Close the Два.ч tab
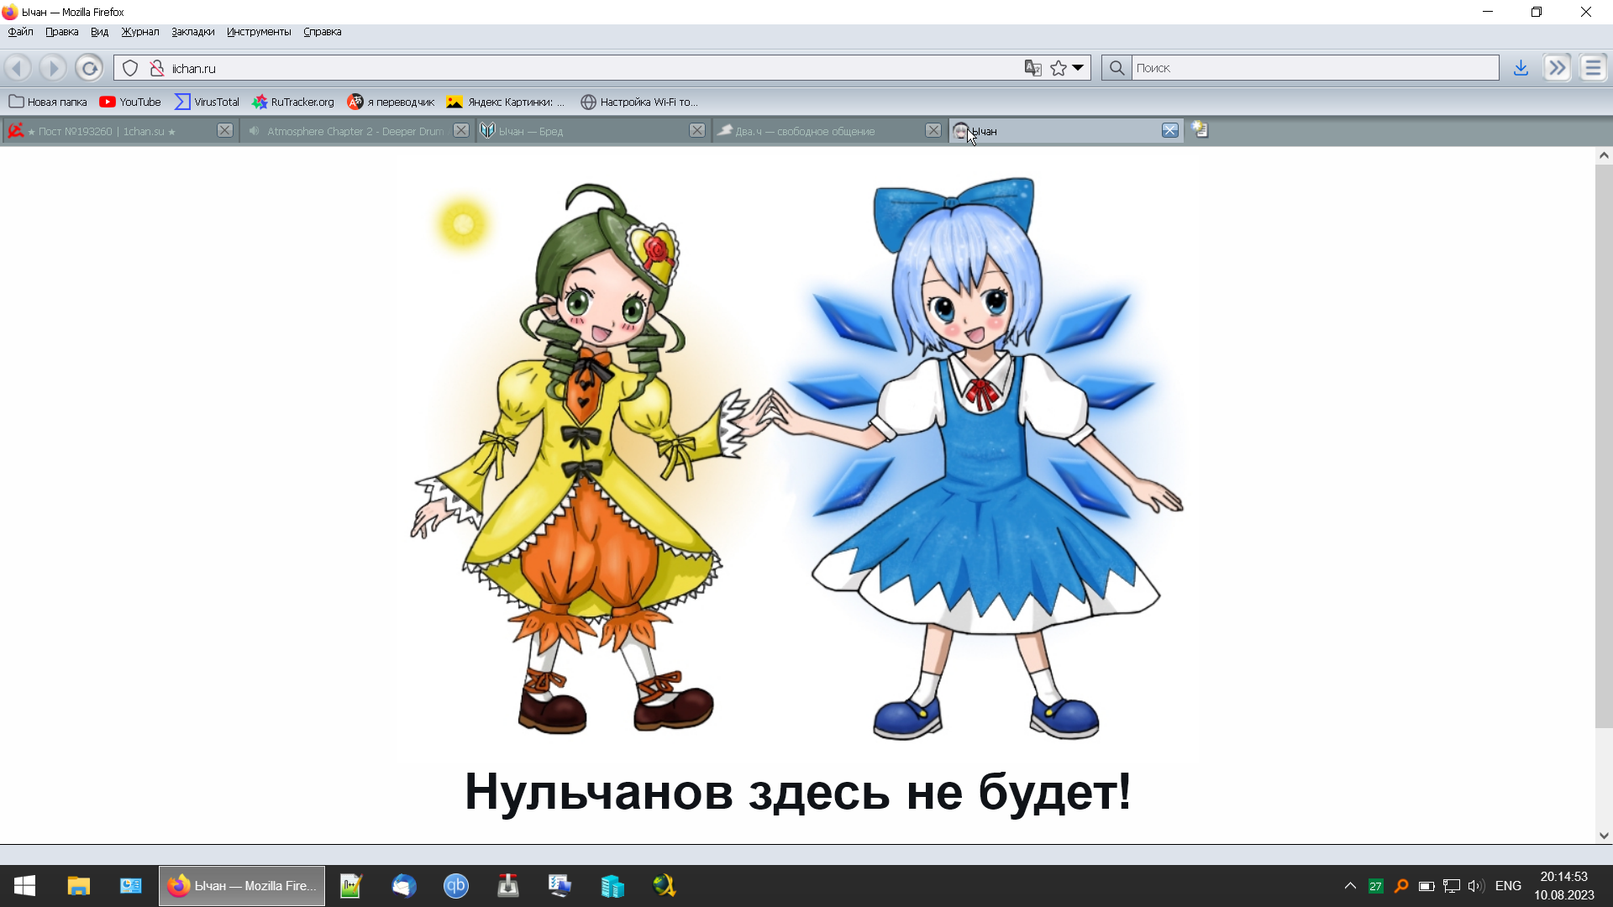This screenshot has height=907, width=1613. pos(933,130)
